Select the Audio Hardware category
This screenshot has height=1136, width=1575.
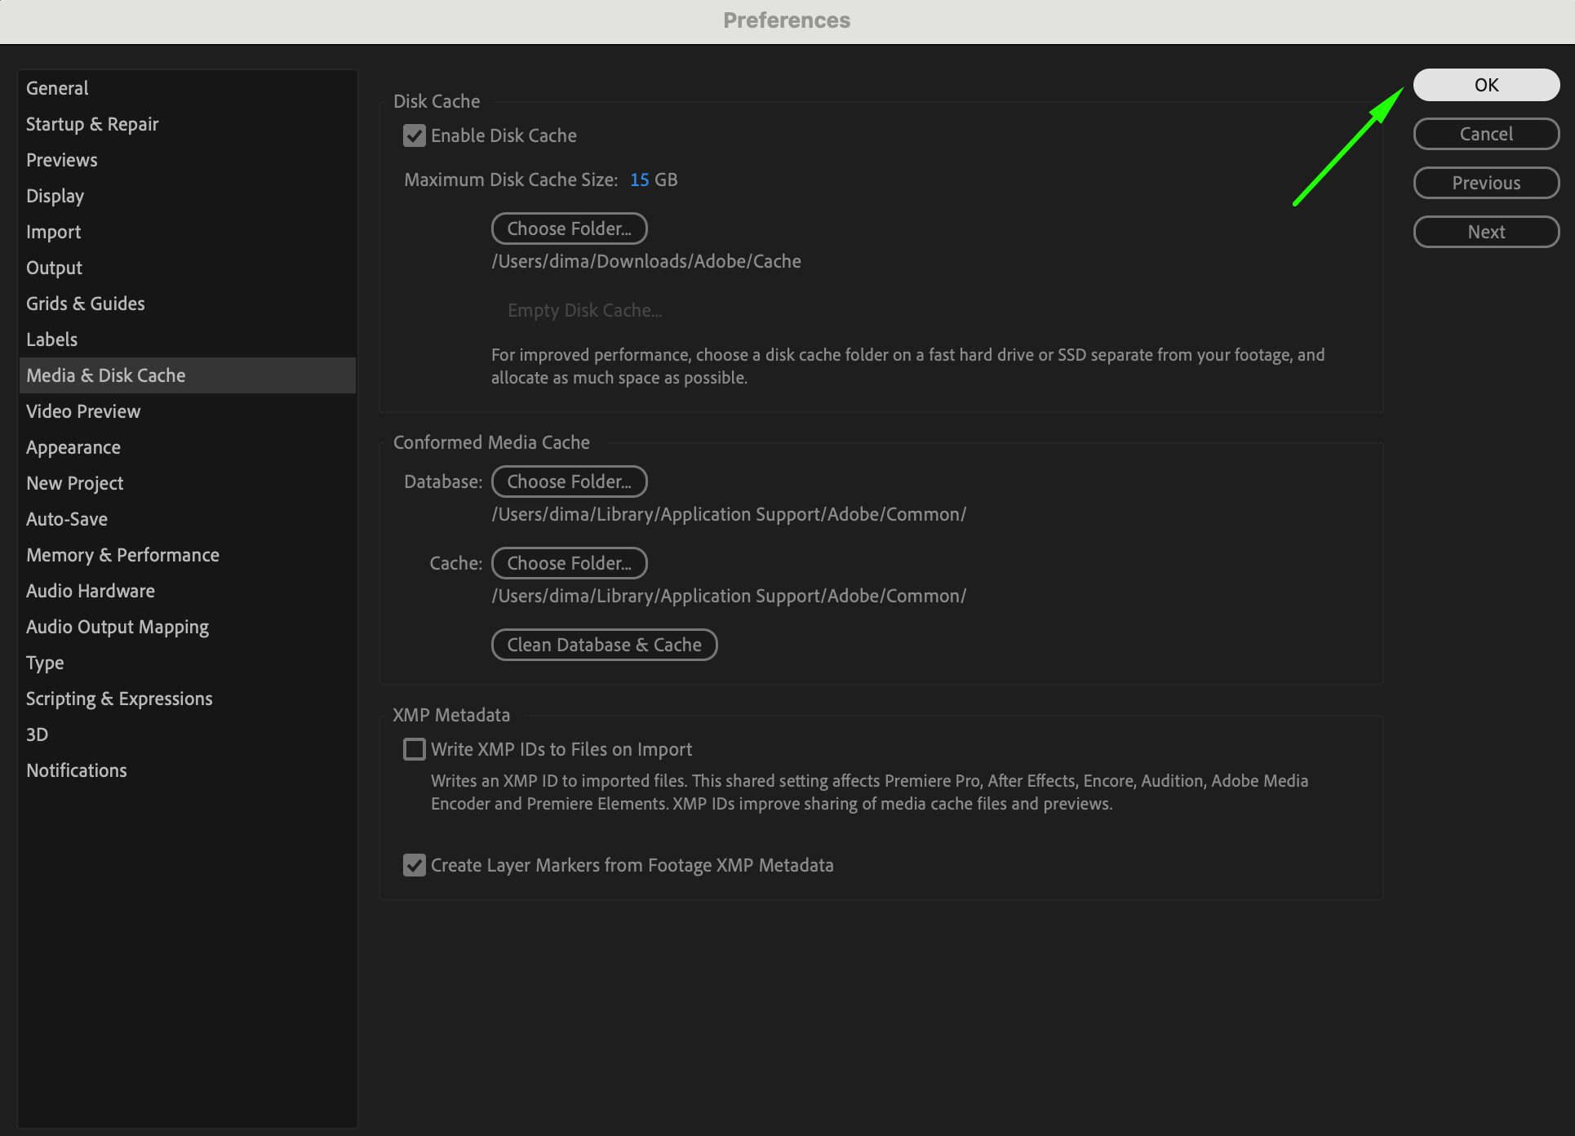(91, 591)
